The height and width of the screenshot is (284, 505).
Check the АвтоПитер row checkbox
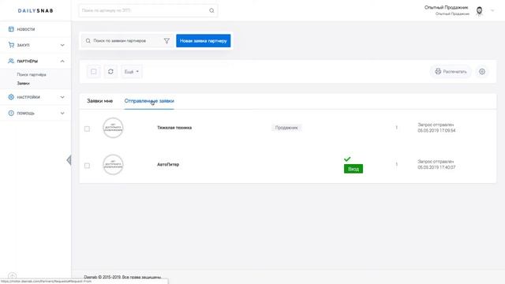pos(87,166)
